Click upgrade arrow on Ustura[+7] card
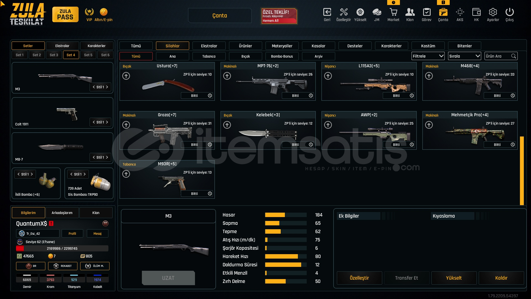Viewport: 531px width, 299px height. click(x=126, y=76)
